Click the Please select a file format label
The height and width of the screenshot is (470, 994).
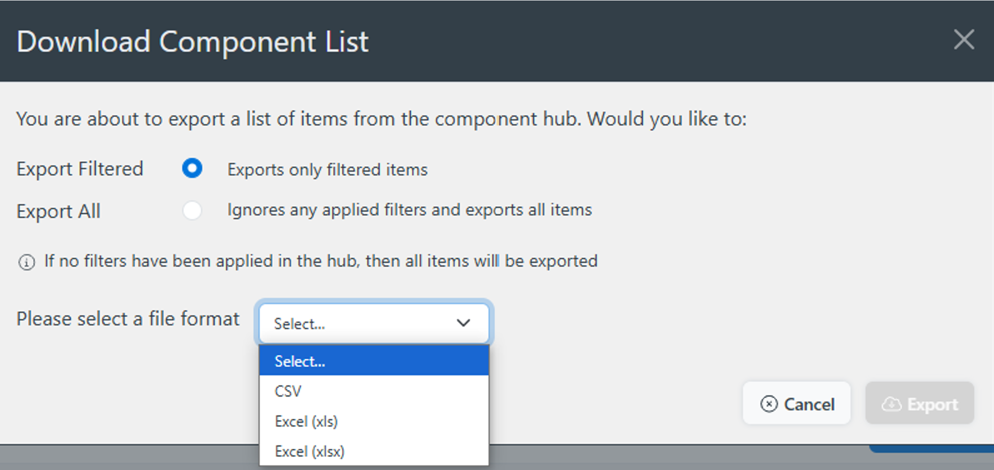coord(128,318)
